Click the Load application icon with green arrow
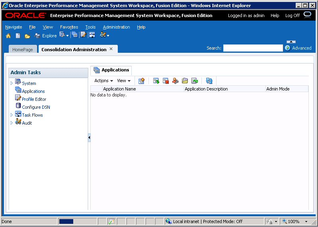318x227 pixels. [x=156, y=81]
